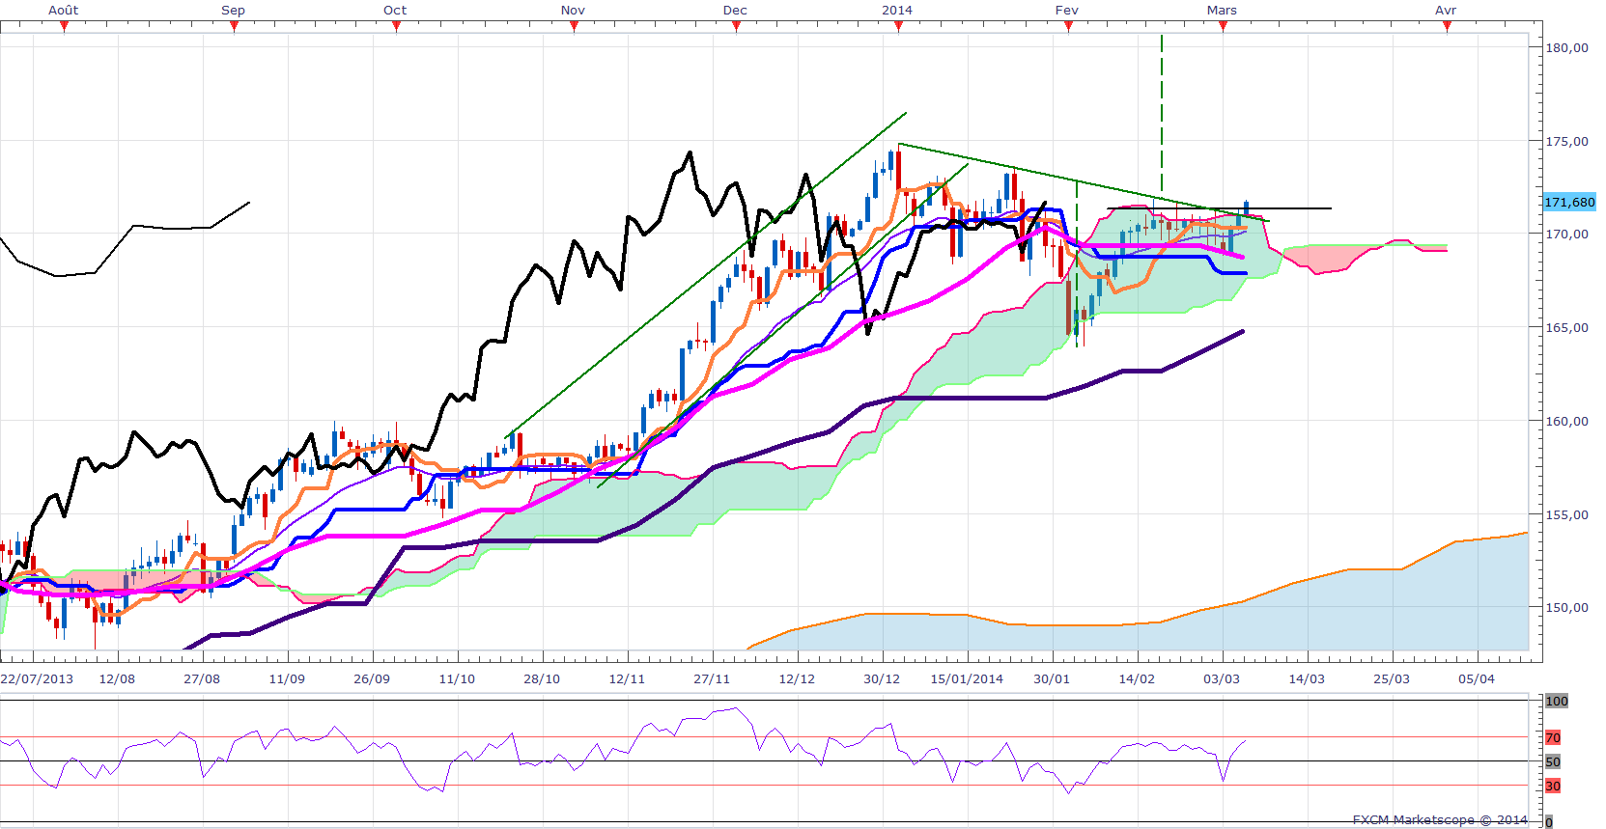Click the 160,00 price axis label
The image size is (1606, 829).
tap(1566, 421)
